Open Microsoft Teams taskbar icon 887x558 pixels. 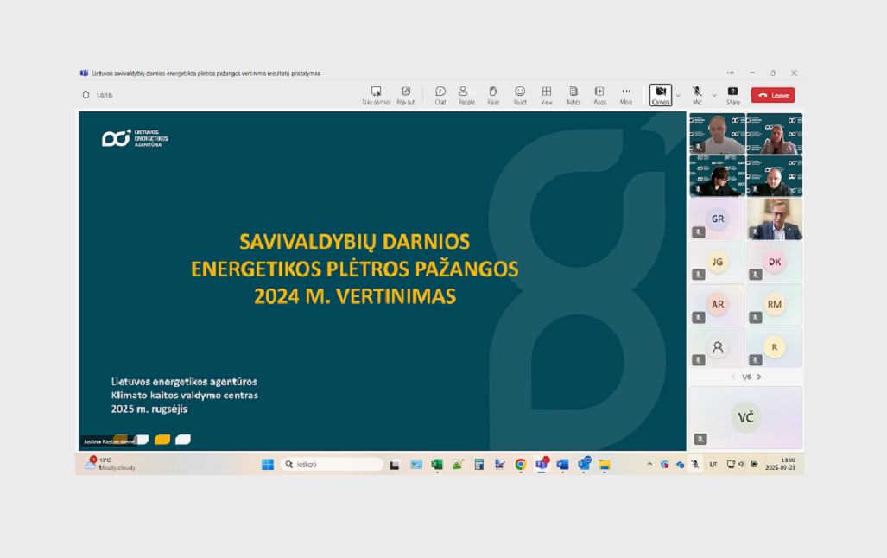coord(542,465)
